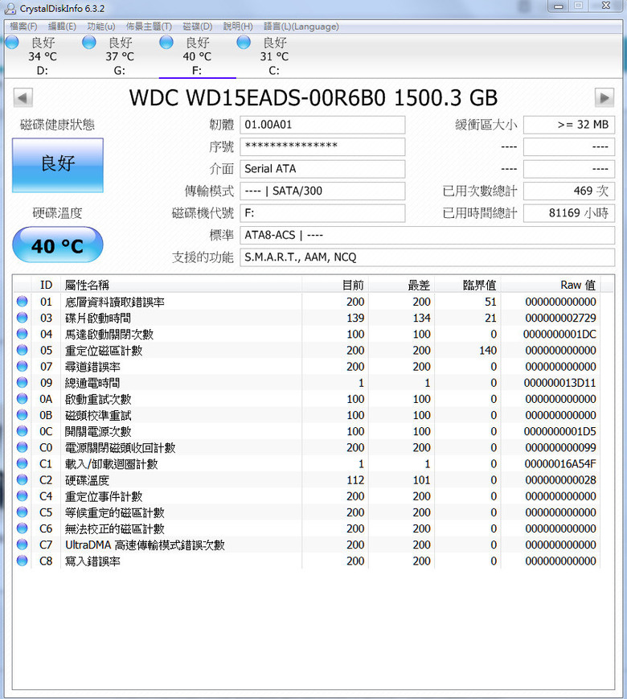
Task: Click the 目前 column header
Action: click(335, 285)
